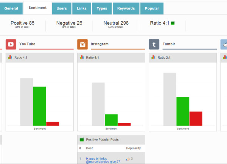Click the thumbs-up popularity icon

point(128,159)
